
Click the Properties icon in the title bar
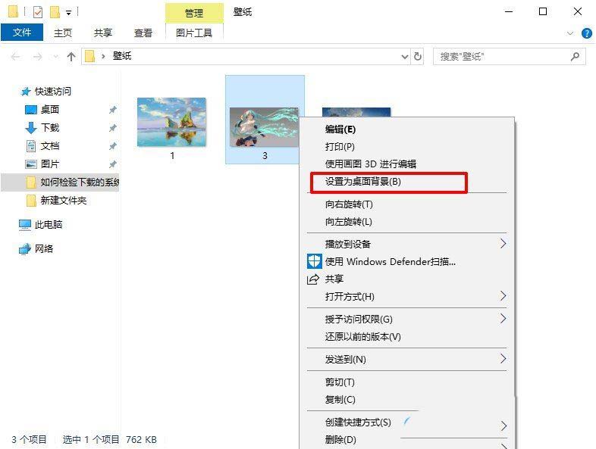(x=38, y=12)
